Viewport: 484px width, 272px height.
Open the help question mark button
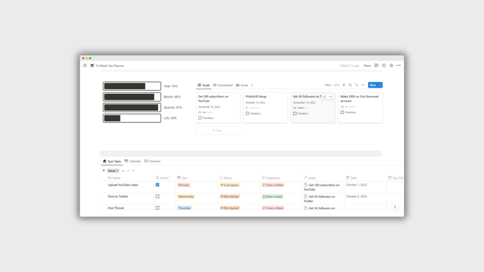tap(394, 207)
